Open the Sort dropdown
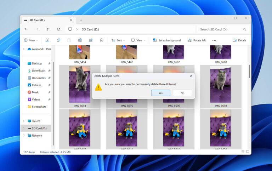This screenshot has width=272, height=171. (x=118, y=40)
